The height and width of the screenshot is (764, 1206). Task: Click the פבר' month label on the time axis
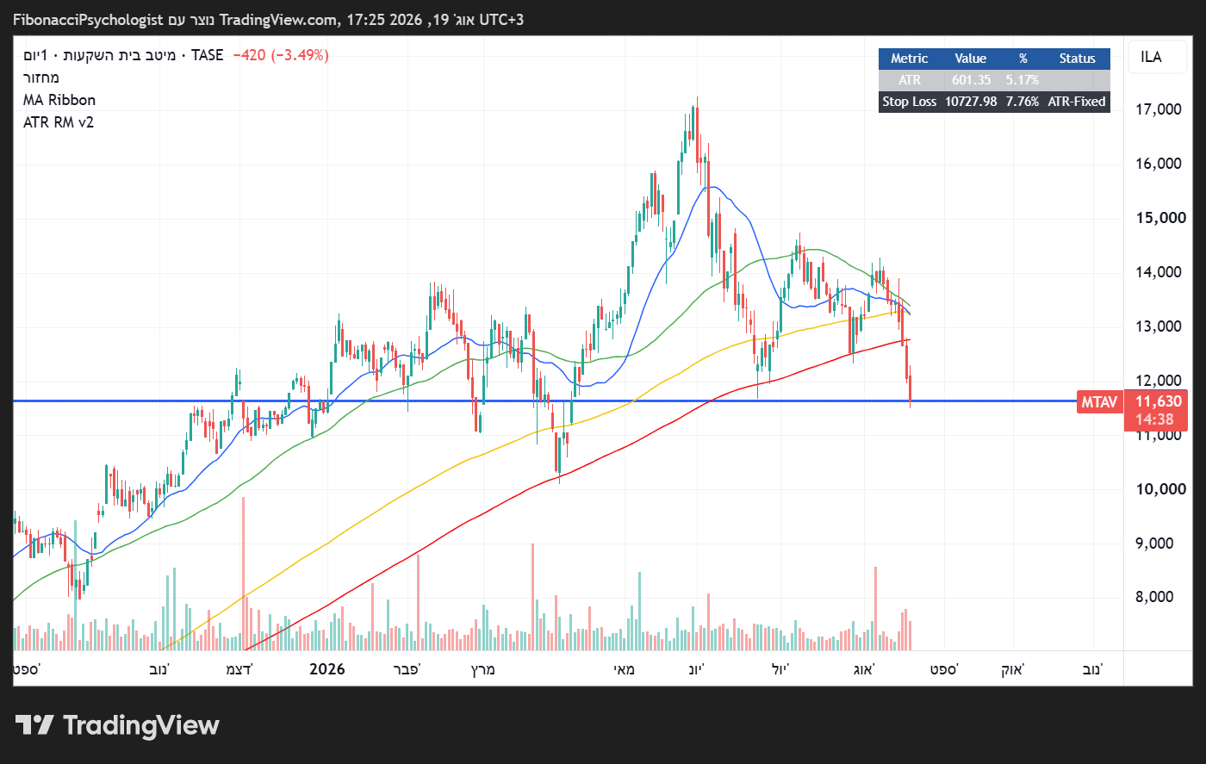(406, 669)
